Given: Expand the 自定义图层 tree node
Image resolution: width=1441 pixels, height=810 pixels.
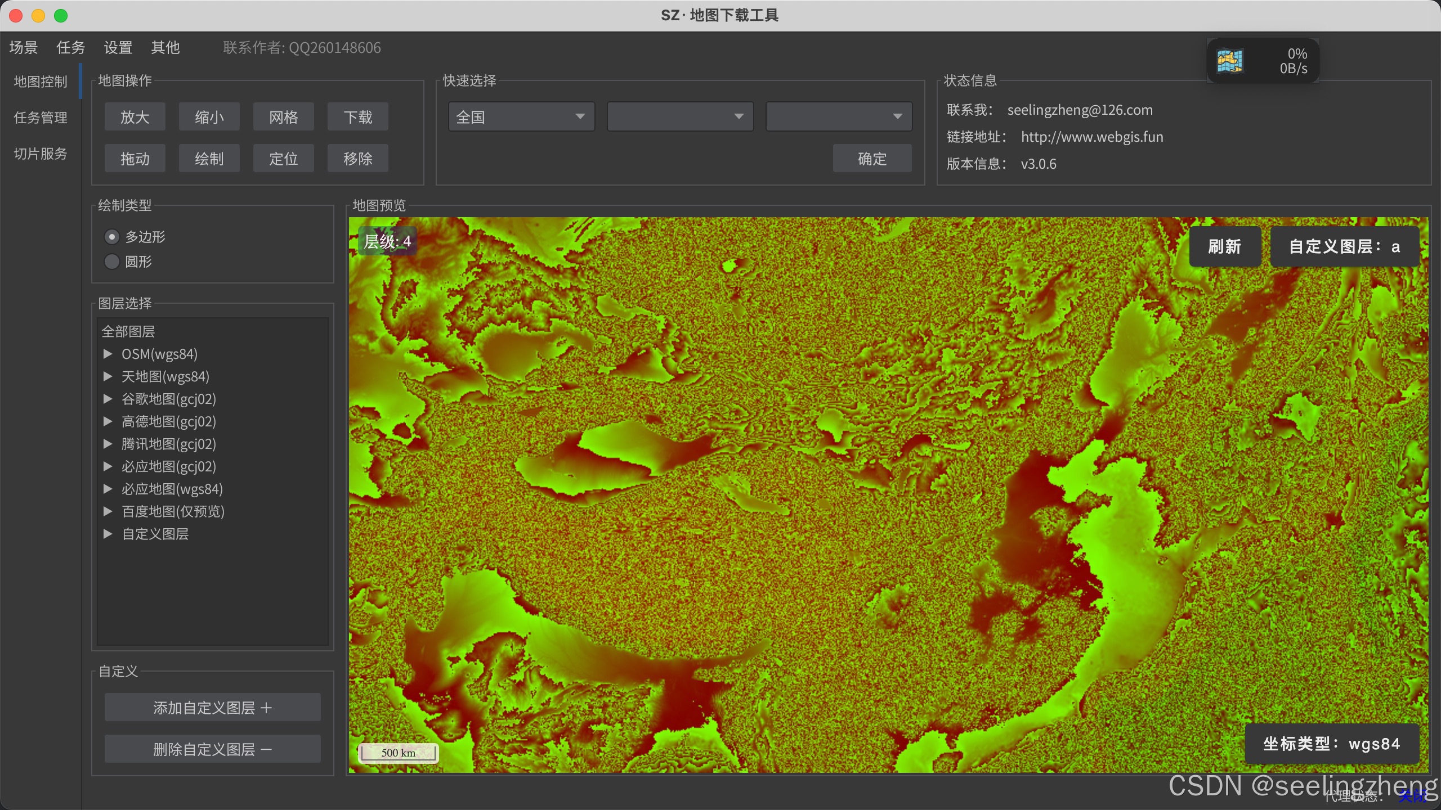Looking at the screenshot, I should [x=108, y=534].
